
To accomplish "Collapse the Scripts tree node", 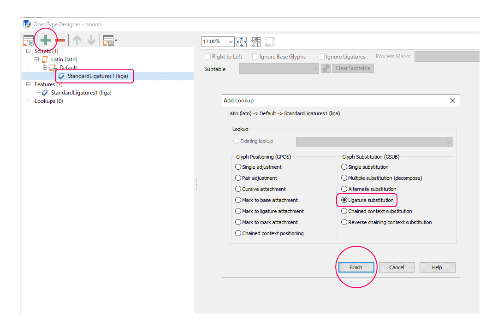I will pyautogui.click(x=29, y=51).
